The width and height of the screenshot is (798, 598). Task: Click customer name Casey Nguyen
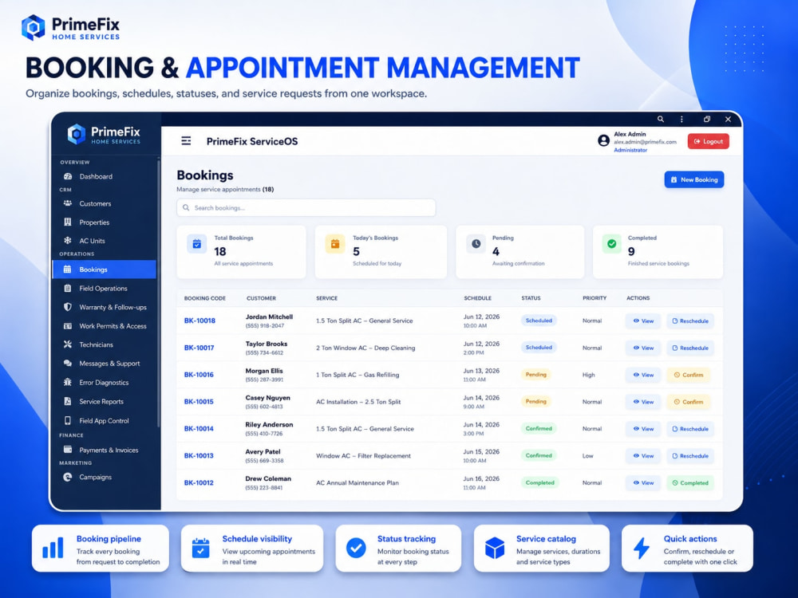(x=267, y=398)
